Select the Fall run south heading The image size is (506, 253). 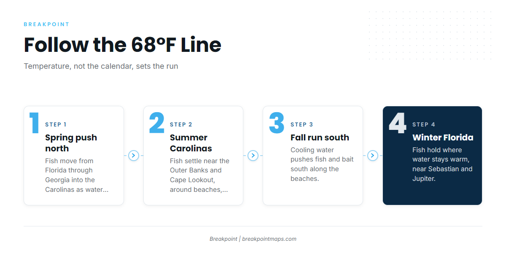(320, 137)
